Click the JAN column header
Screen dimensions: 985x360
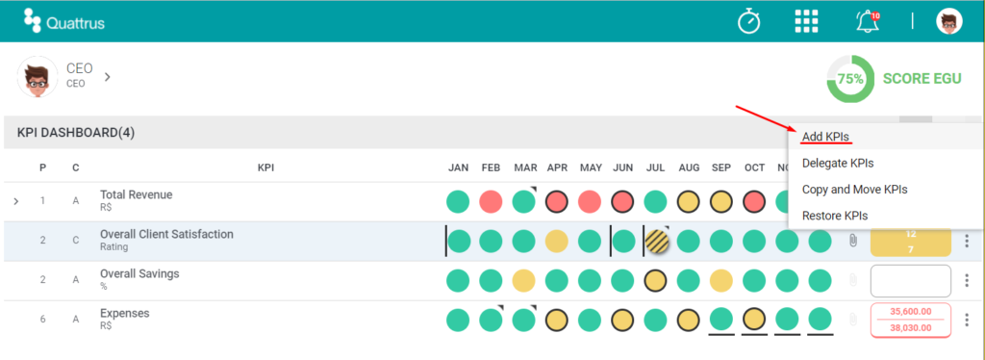[x=458, y=167]
